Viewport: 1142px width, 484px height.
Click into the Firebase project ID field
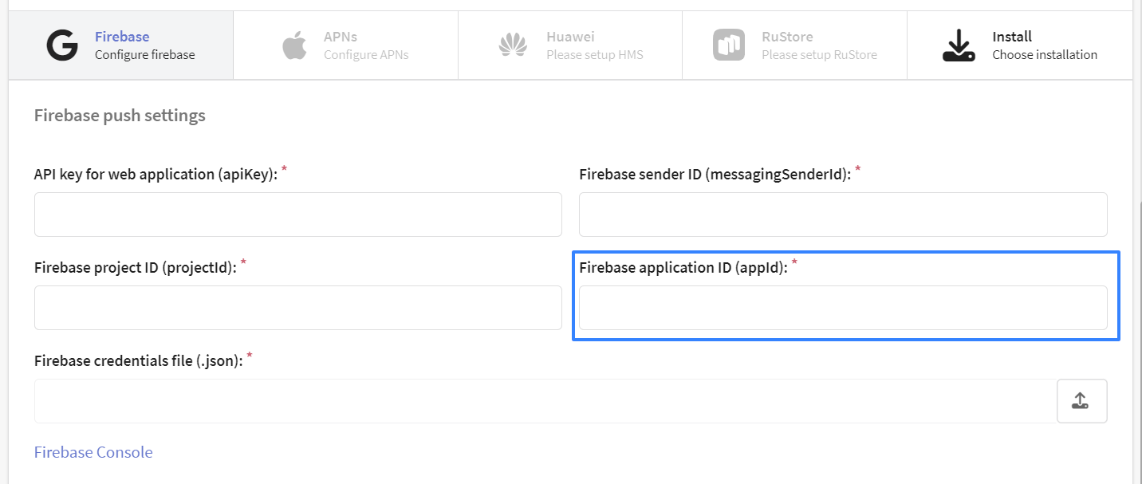[298, 308]
